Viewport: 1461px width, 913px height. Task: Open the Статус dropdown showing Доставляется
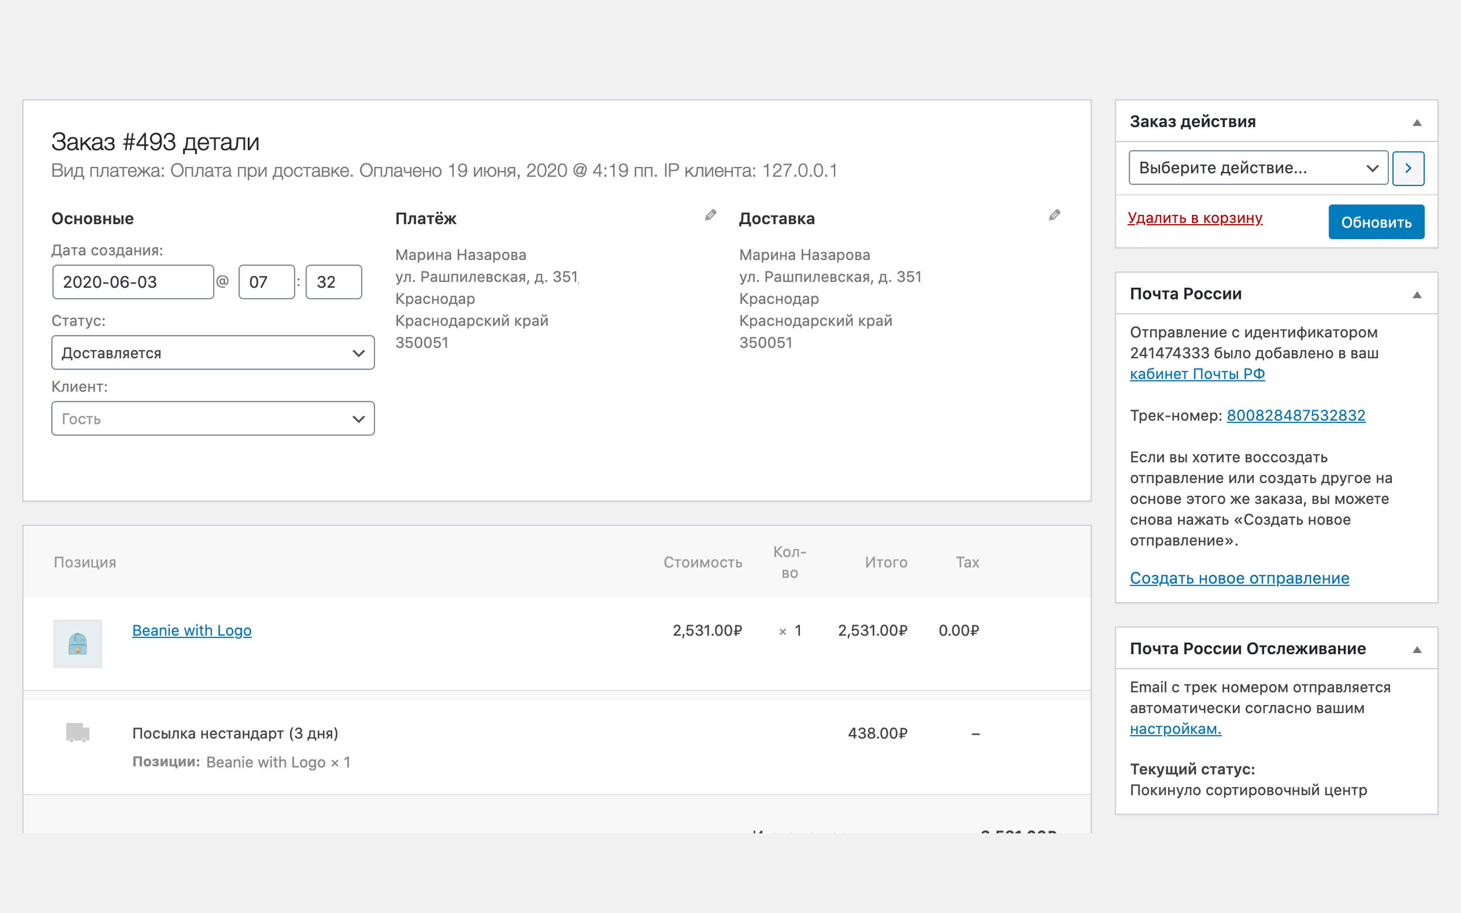tap(213, 353)
